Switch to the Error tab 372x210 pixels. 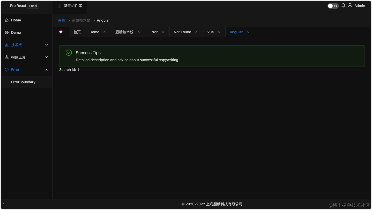[x=154, y=32]
